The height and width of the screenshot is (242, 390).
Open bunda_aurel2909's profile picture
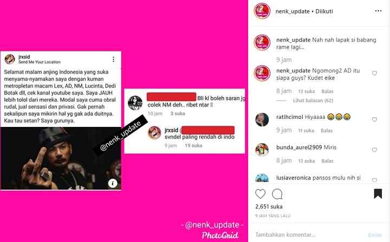click(262, 150)
